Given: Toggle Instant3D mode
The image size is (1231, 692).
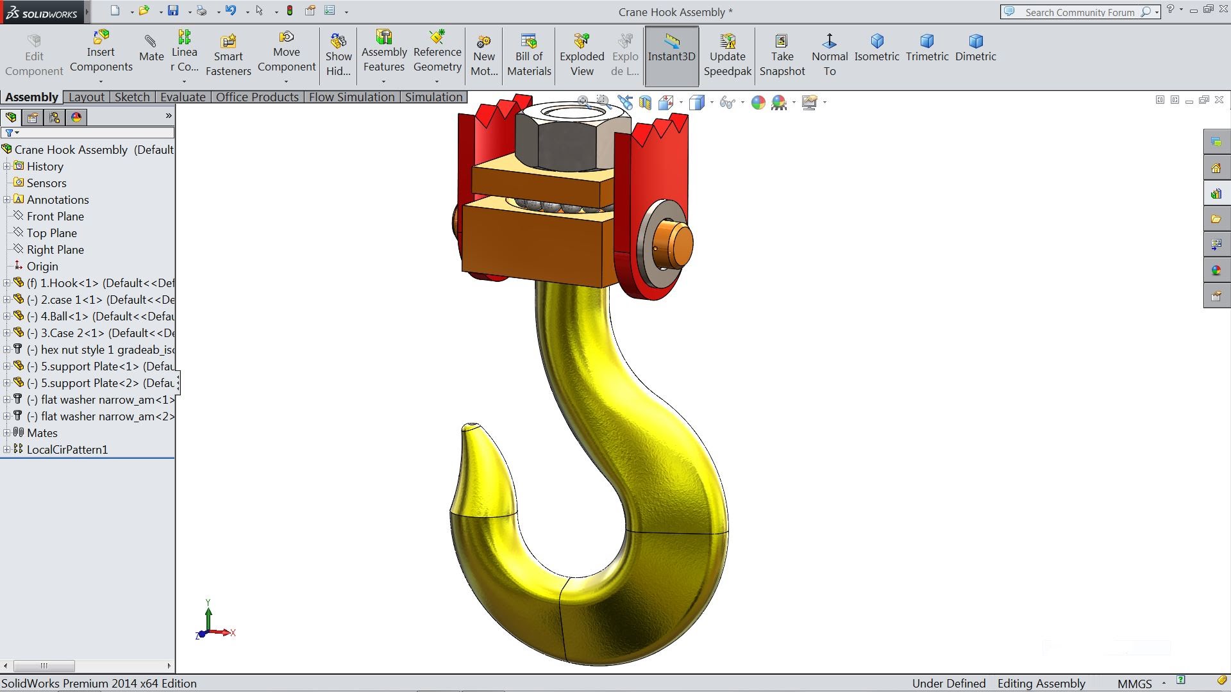Looking at the screenshot, I should [x=671, y=56].
